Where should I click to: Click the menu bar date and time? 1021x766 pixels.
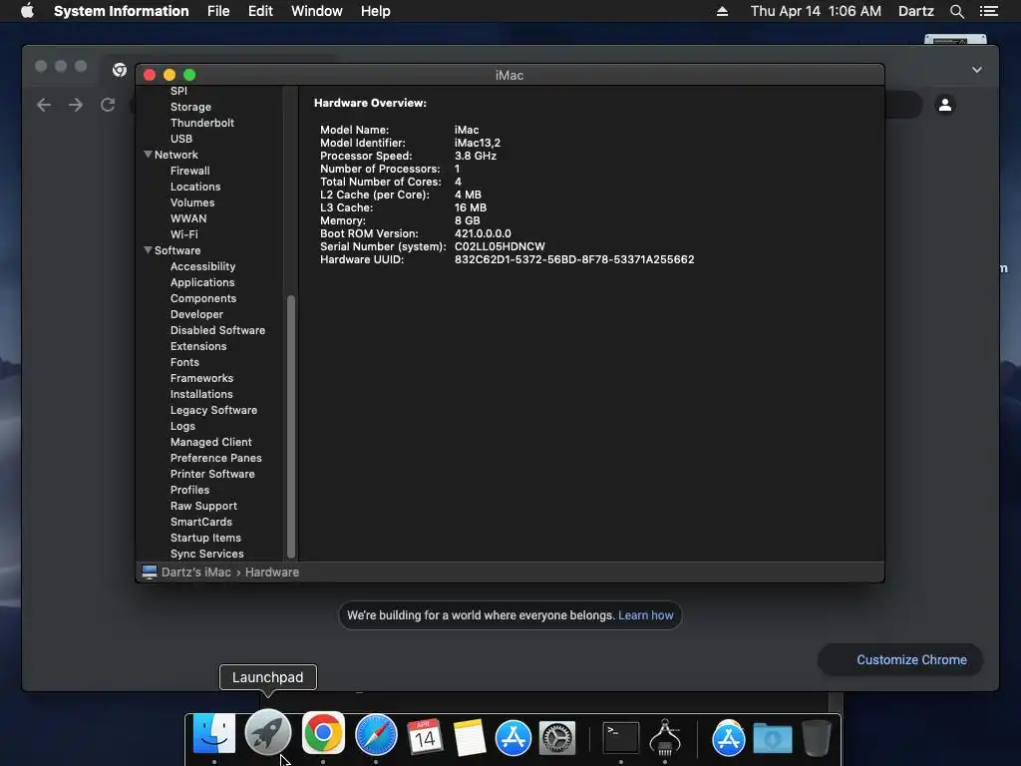click(816, 11)
